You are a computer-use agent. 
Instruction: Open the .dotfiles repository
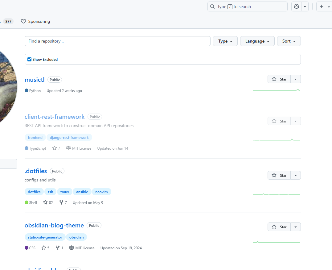point(35,171)
